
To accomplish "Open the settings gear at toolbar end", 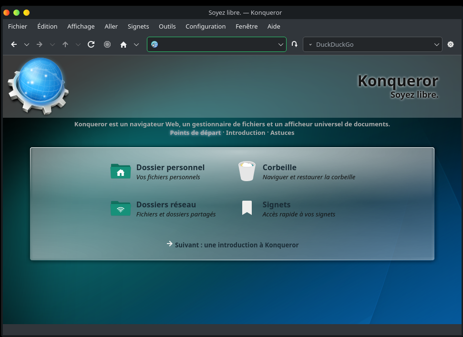I will point(451,44).
